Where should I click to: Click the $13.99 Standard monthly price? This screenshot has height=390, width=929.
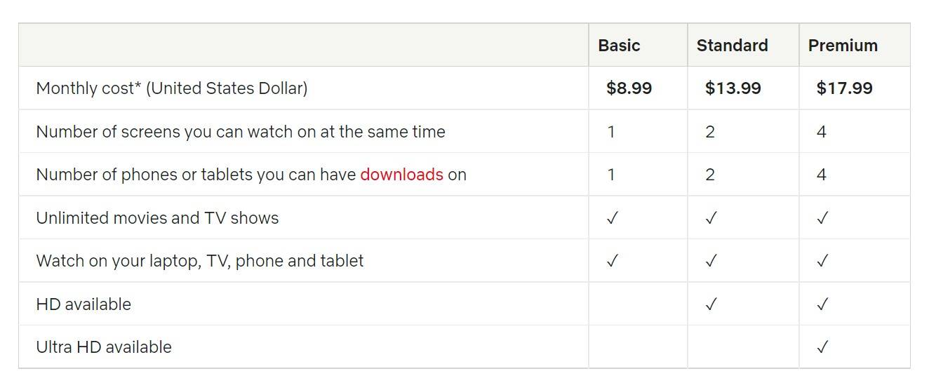pos(733,88)
